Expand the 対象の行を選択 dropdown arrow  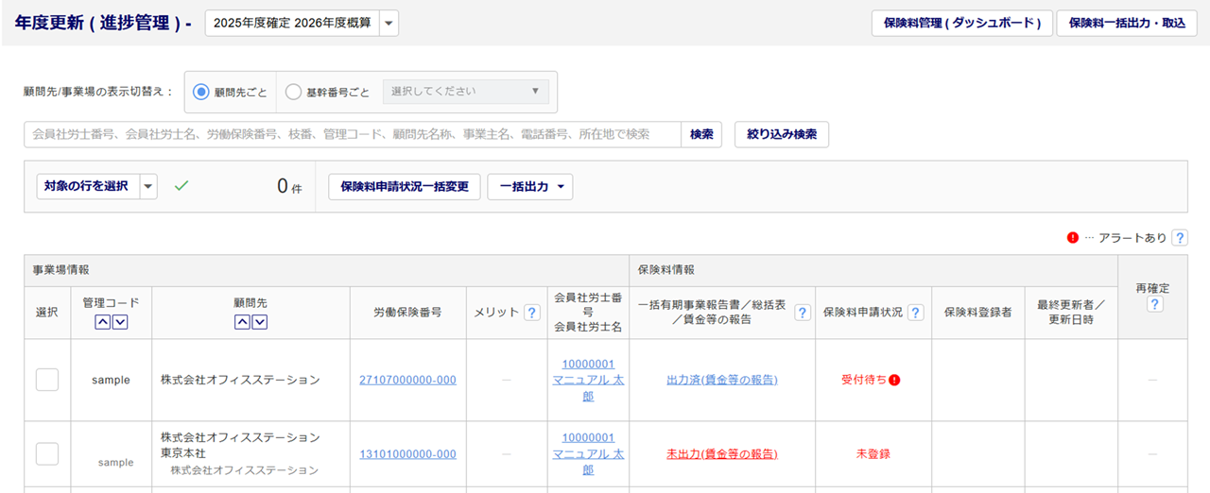pos(147,187)
